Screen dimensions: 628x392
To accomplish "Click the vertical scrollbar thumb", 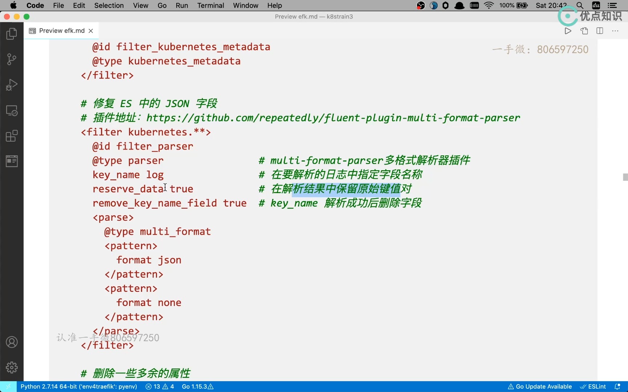I will tap(625, 177).
